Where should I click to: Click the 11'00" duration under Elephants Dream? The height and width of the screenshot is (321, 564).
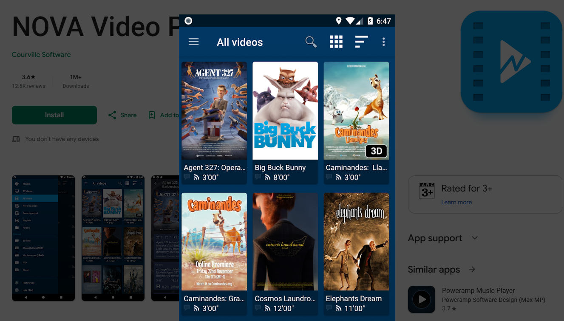coord(354,308)
